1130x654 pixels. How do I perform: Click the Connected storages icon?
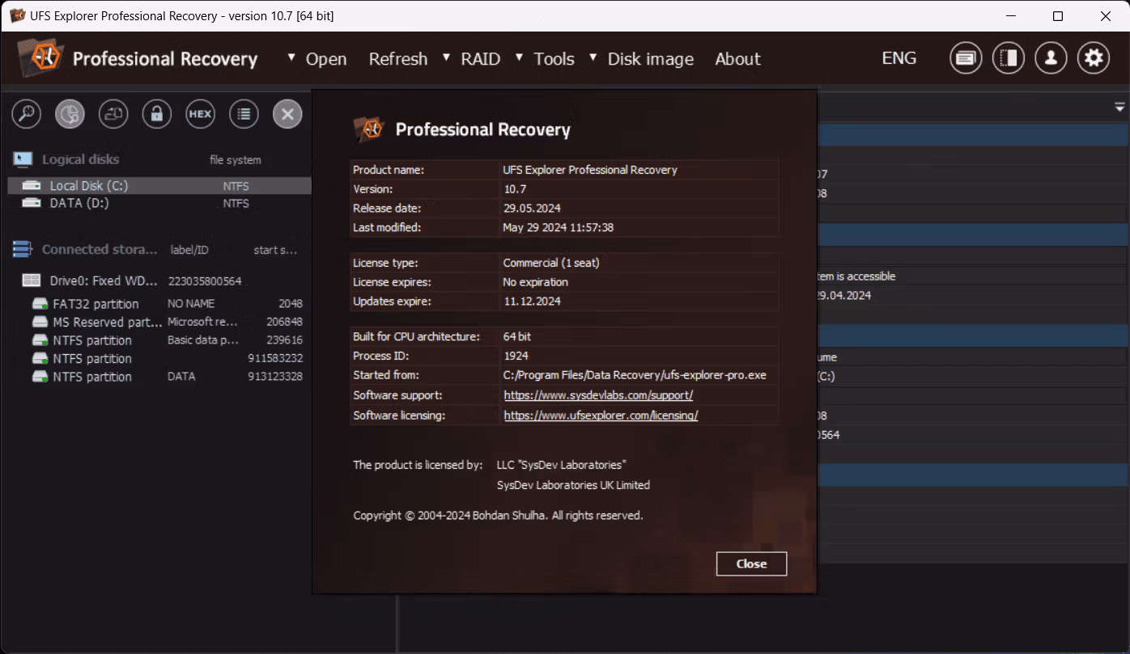coord(22,250)
